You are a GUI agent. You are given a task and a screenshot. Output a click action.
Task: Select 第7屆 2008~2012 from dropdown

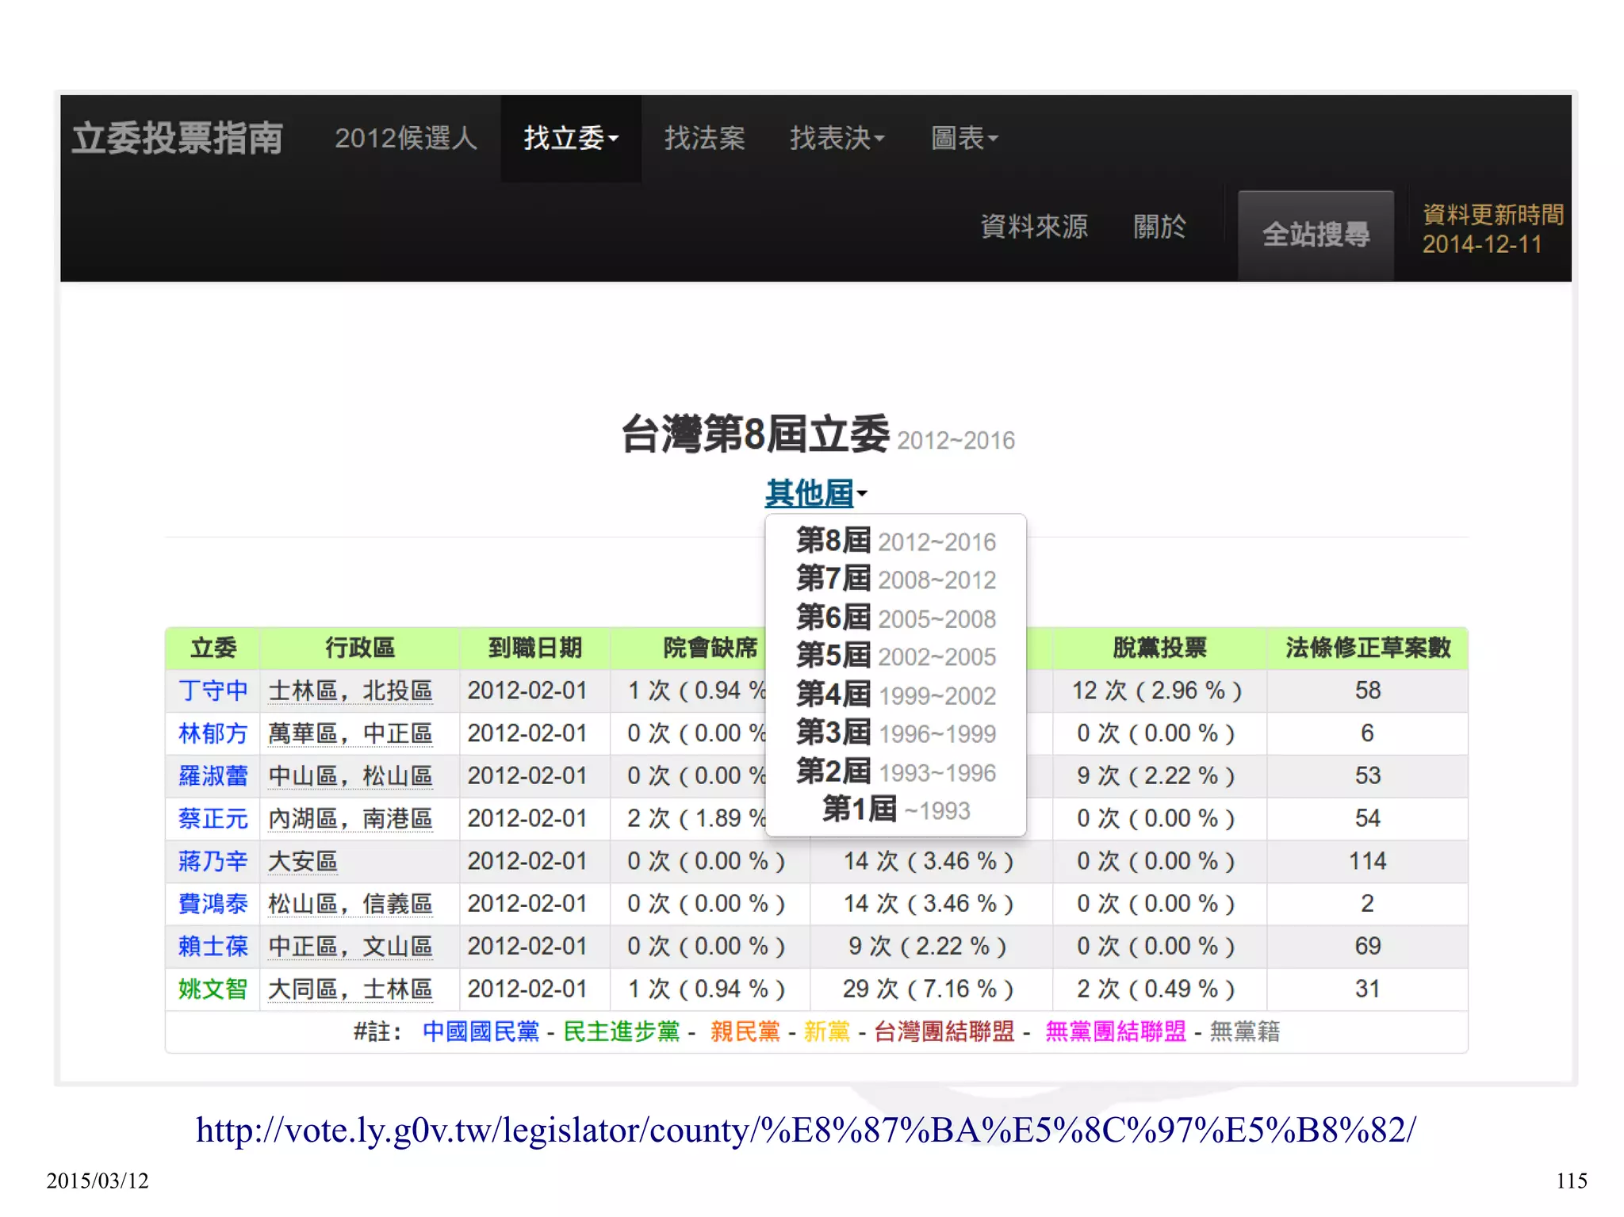coord(895,580)
